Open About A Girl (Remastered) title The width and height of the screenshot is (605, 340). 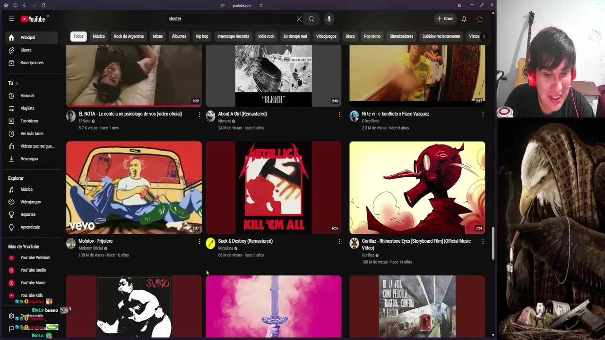click(x=242, y=114)
